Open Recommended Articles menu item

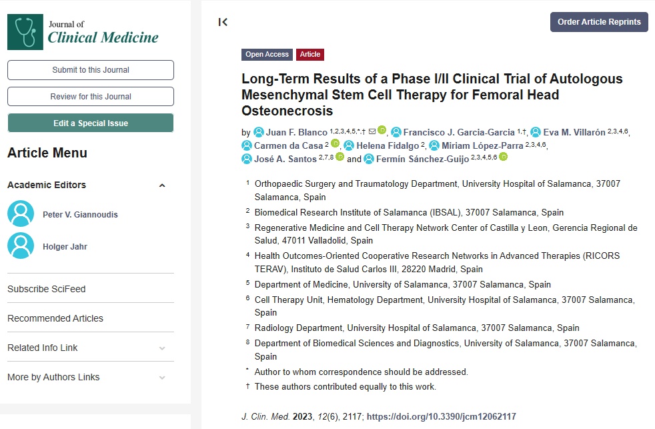point(55,318)
